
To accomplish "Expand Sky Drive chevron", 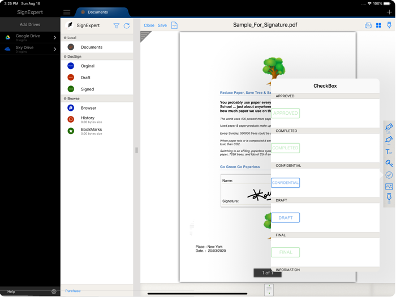I will tap(55, 49).
